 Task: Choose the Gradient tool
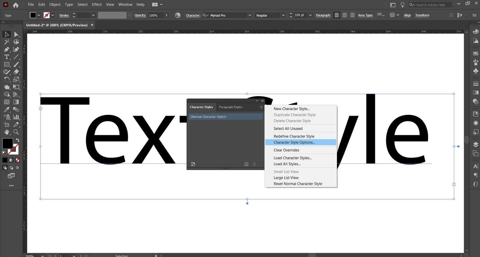[16, 102]
